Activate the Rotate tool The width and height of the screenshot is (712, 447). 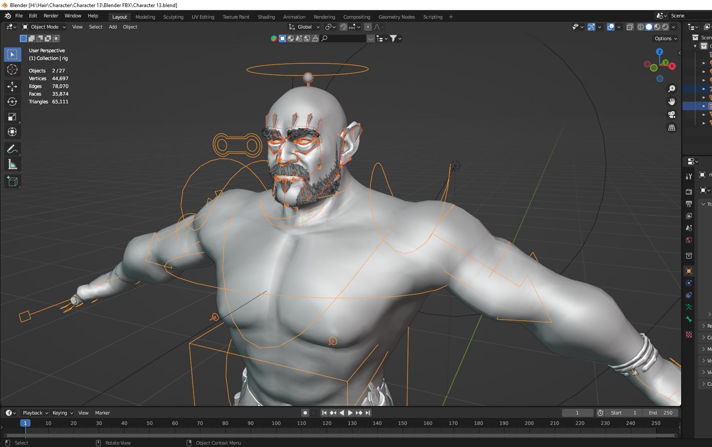[12, 101]
